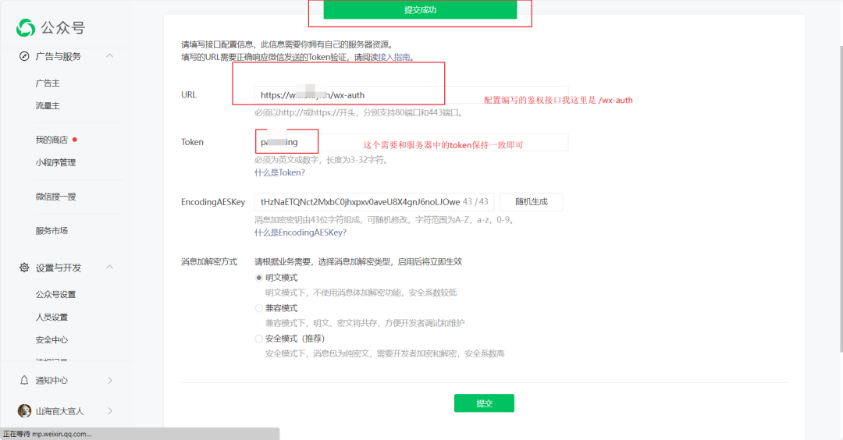Click the 山海官大官人 avatar
Screen dimensions: 843x440
point(24,410)
